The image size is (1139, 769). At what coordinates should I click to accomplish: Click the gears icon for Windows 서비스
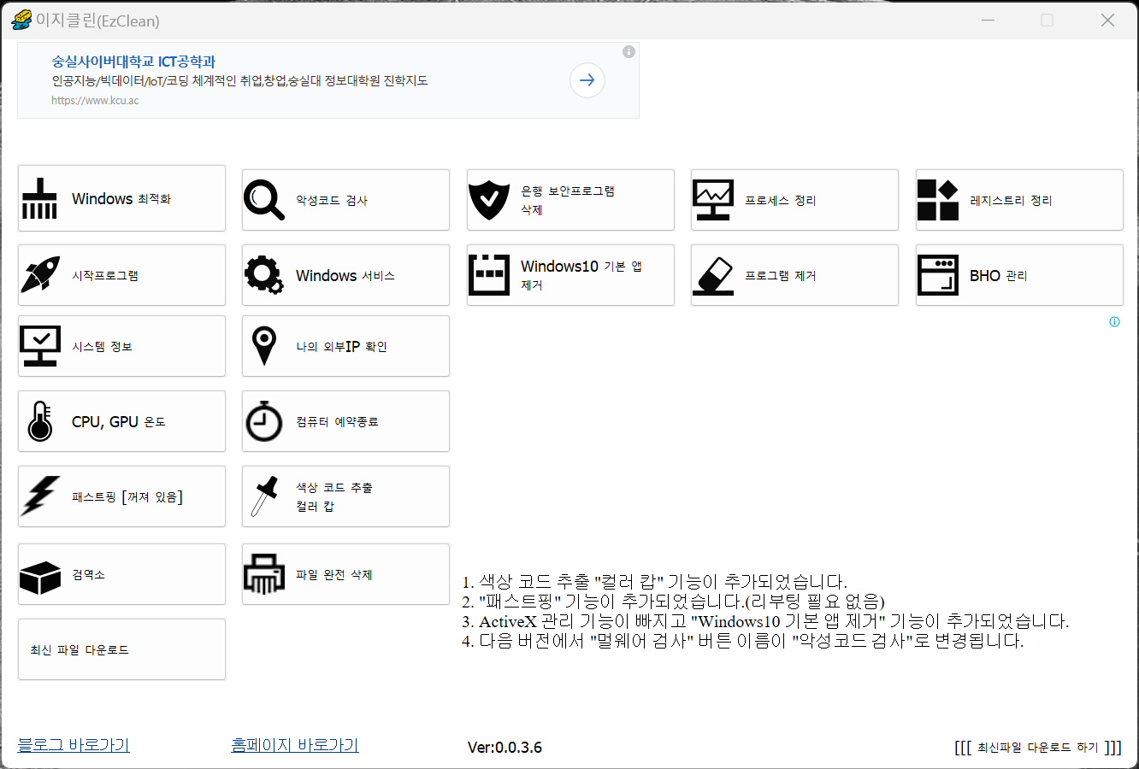pyautogui.click(x=264, y=275)
